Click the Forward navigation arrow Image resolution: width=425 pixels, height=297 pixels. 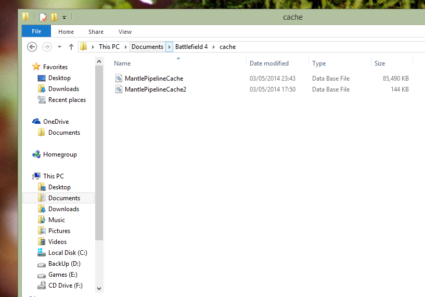pos(47,47)
